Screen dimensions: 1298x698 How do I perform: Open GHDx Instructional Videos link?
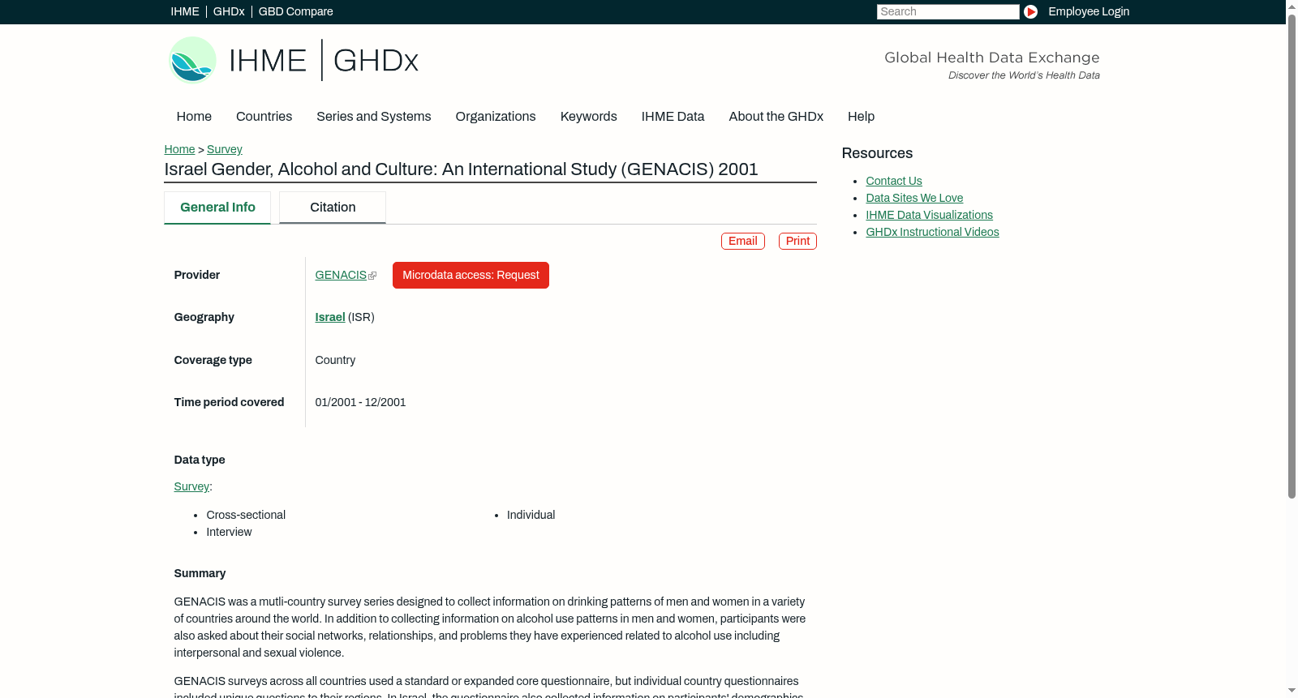tap(932, 232)
